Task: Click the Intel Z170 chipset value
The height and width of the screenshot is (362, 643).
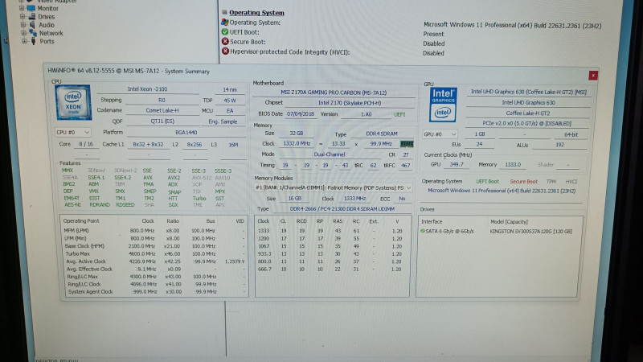Action: click(x=350, y=103)
